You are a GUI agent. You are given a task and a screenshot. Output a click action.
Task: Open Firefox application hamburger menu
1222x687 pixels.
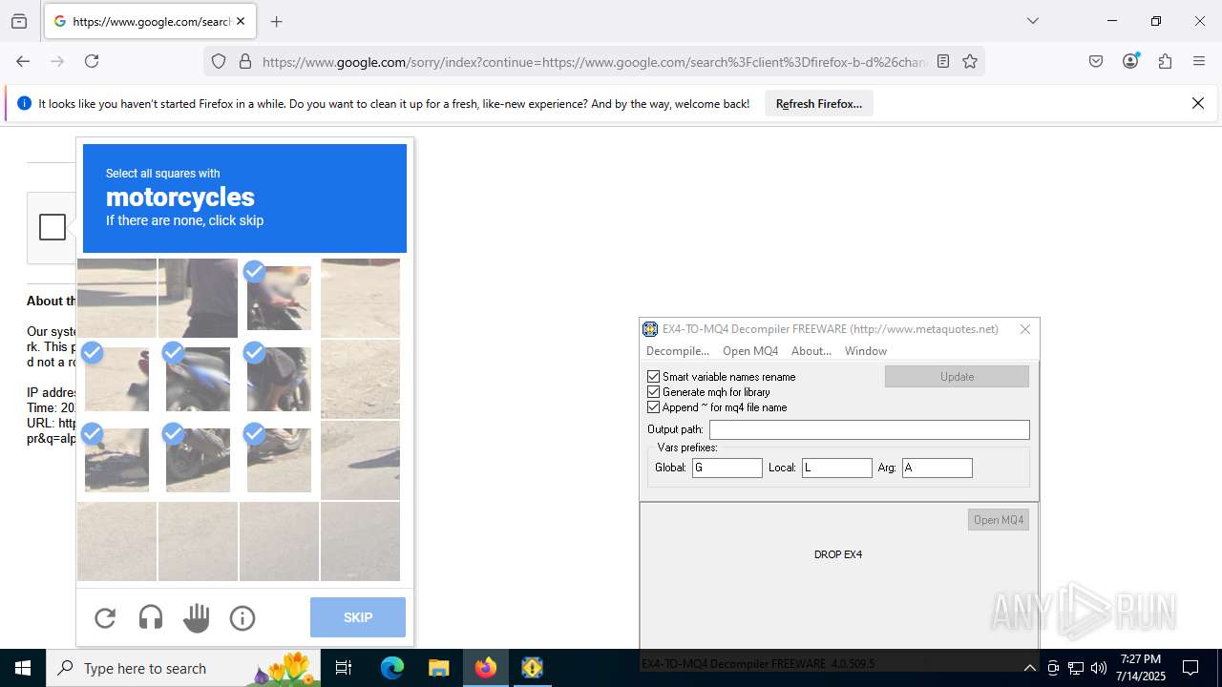point(1199,61)
